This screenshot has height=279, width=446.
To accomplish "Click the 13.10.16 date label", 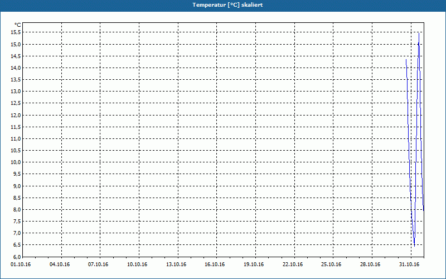I will pos(176,264).
